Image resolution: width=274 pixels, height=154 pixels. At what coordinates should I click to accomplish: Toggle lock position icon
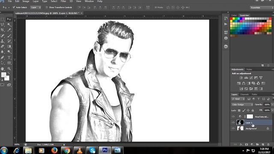[x=248, y=110]
